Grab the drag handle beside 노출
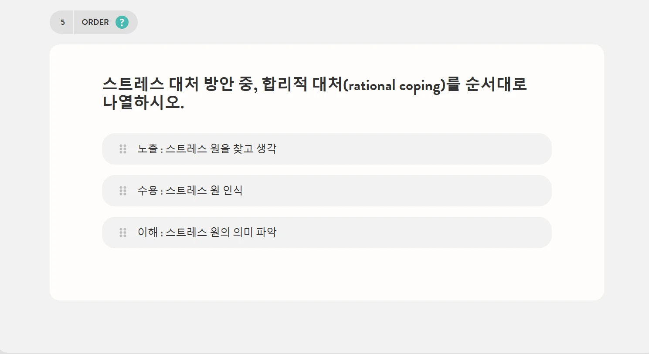 click(123, 149)
